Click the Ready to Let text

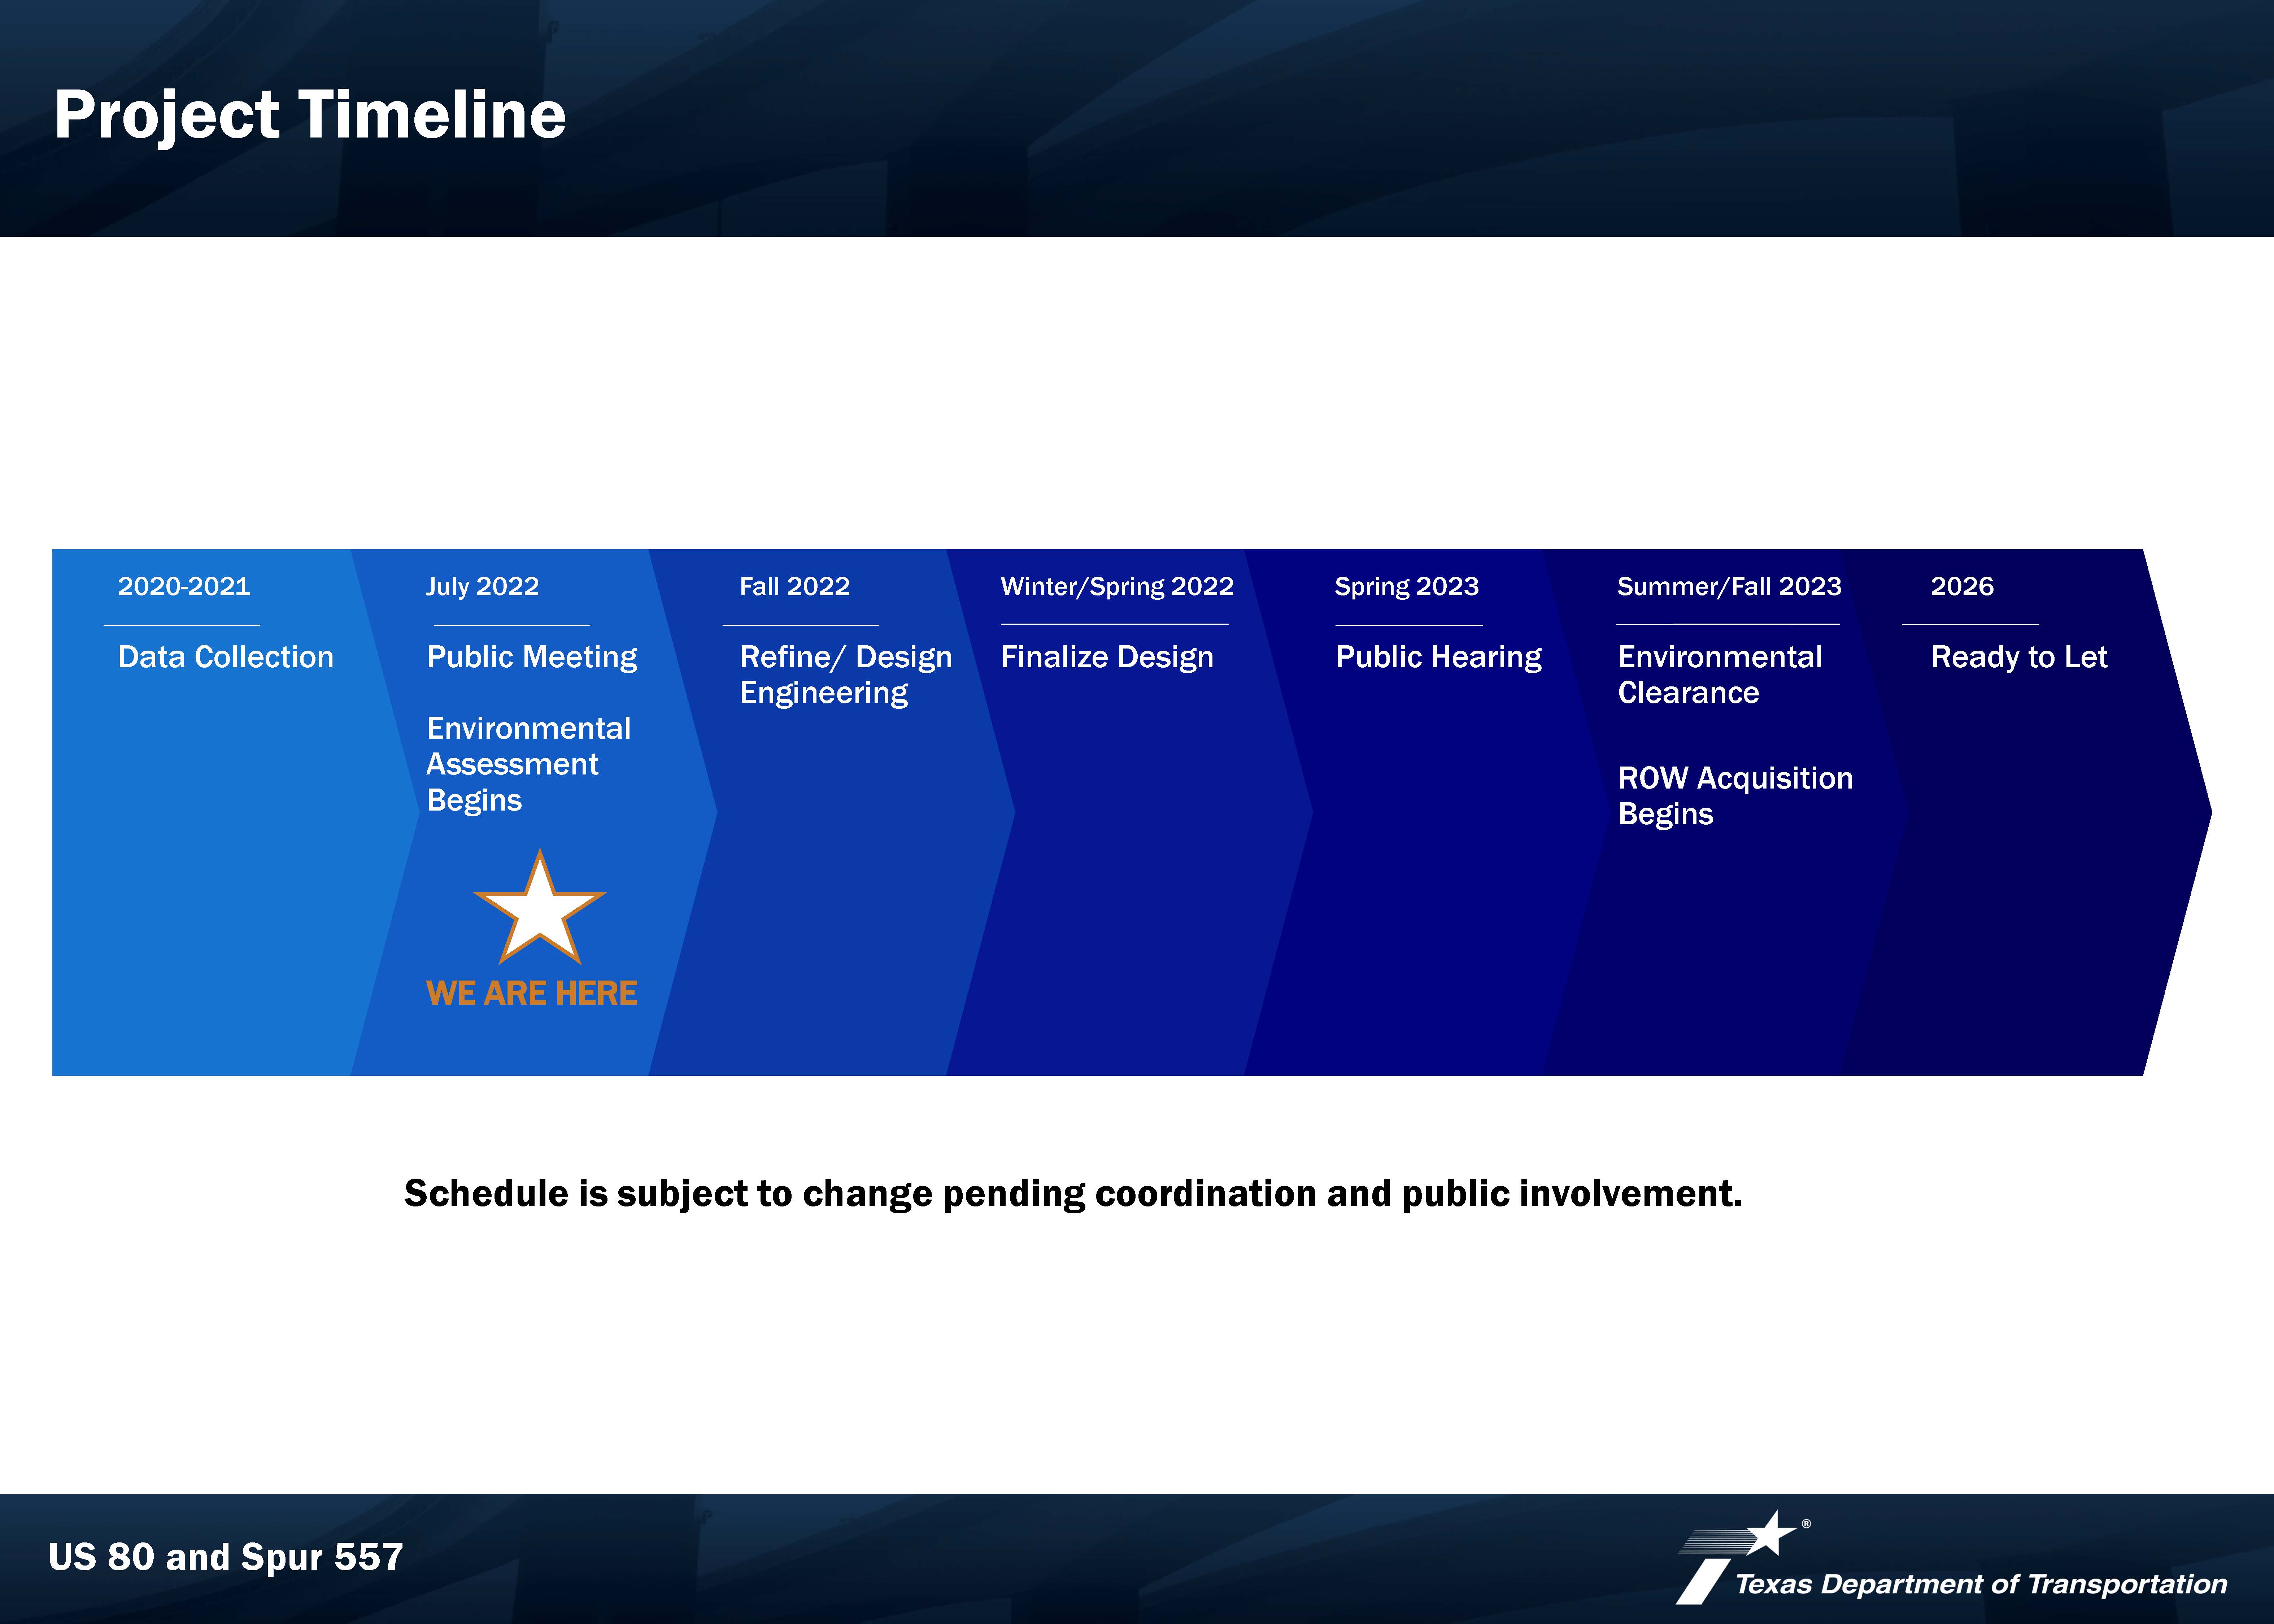click(x=2019, y=657)
